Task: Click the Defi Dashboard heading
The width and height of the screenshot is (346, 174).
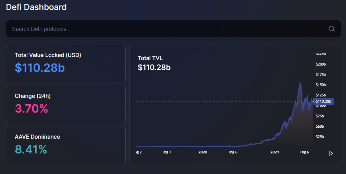Action: 36,7
